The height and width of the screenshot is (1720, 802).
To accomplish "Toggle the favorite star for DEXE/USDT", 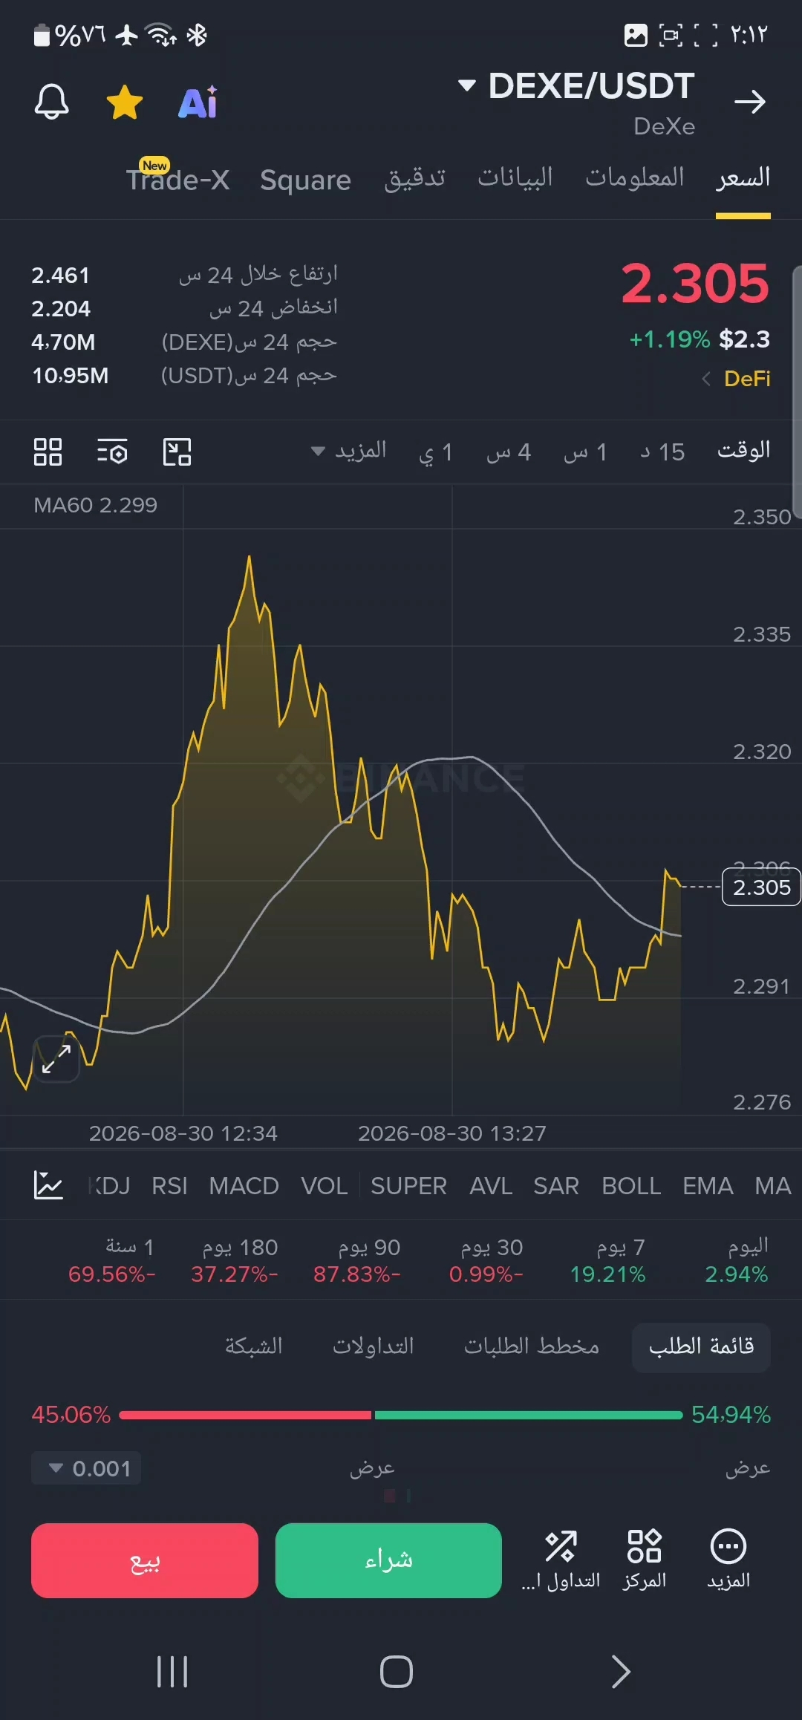I will coord(125,102).
